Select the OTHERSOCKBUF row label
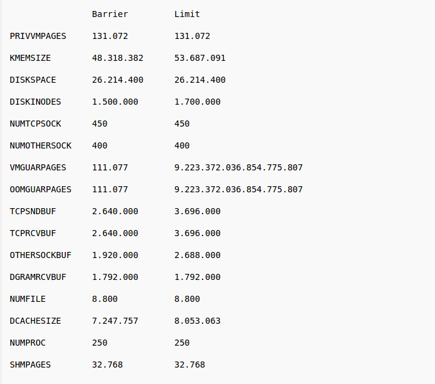435x384 pixels. pyautogui.click(x=40, y=255)
